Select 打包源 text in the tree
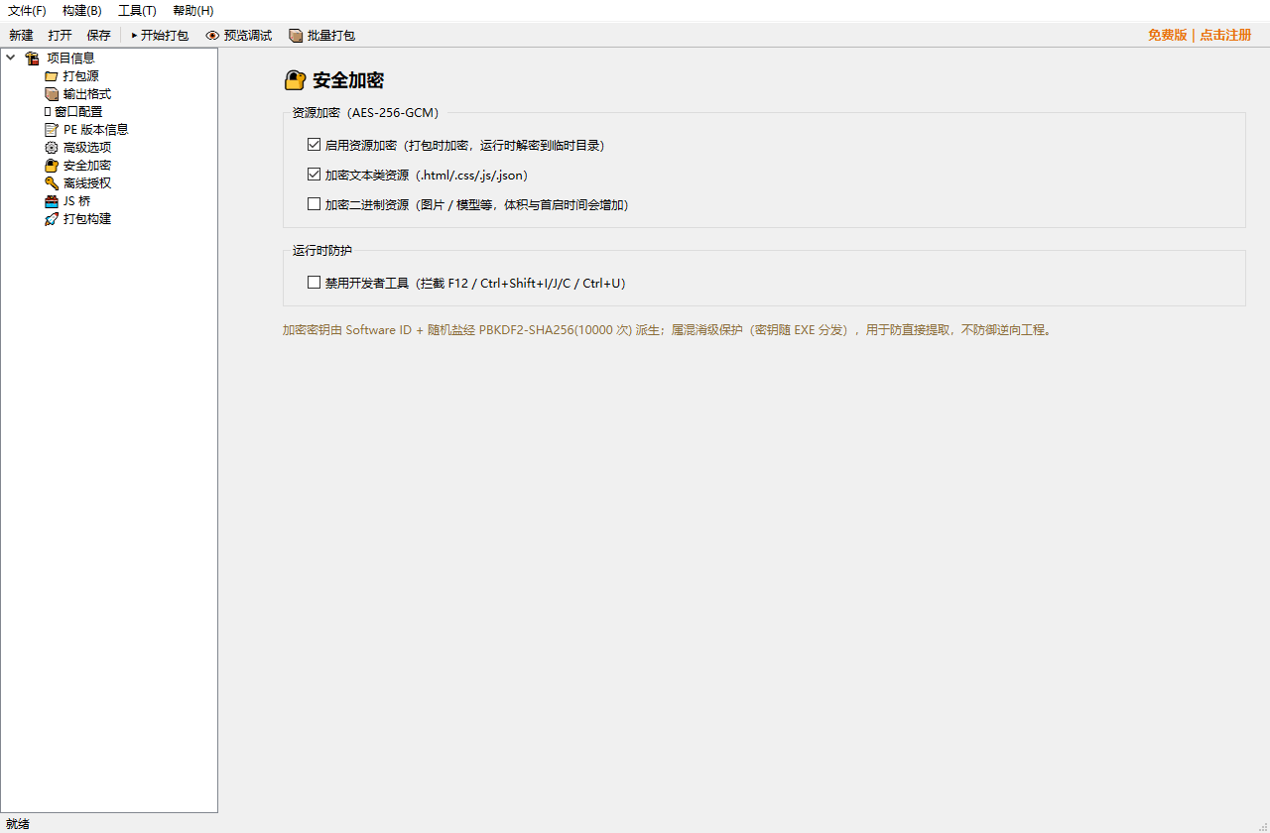Screen dimensions: 1270x833 click(x=81, y=76)
